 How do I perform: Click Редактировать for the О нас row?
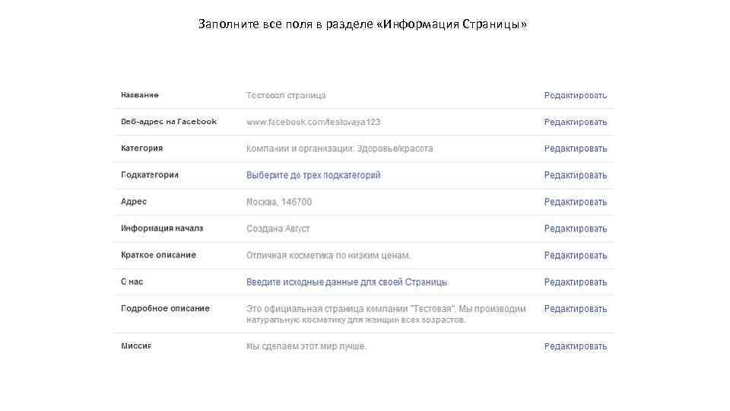click(x=575, y=282)
